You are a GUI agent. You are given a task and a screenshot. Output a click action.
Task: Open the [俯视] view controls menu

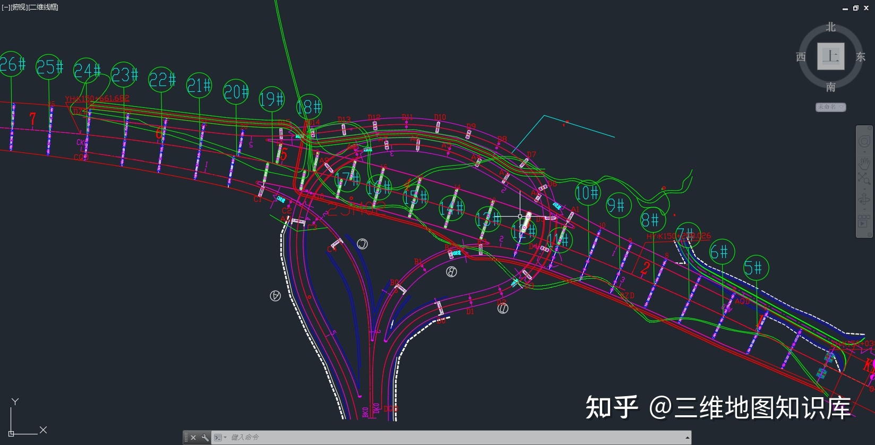(19, 7)
